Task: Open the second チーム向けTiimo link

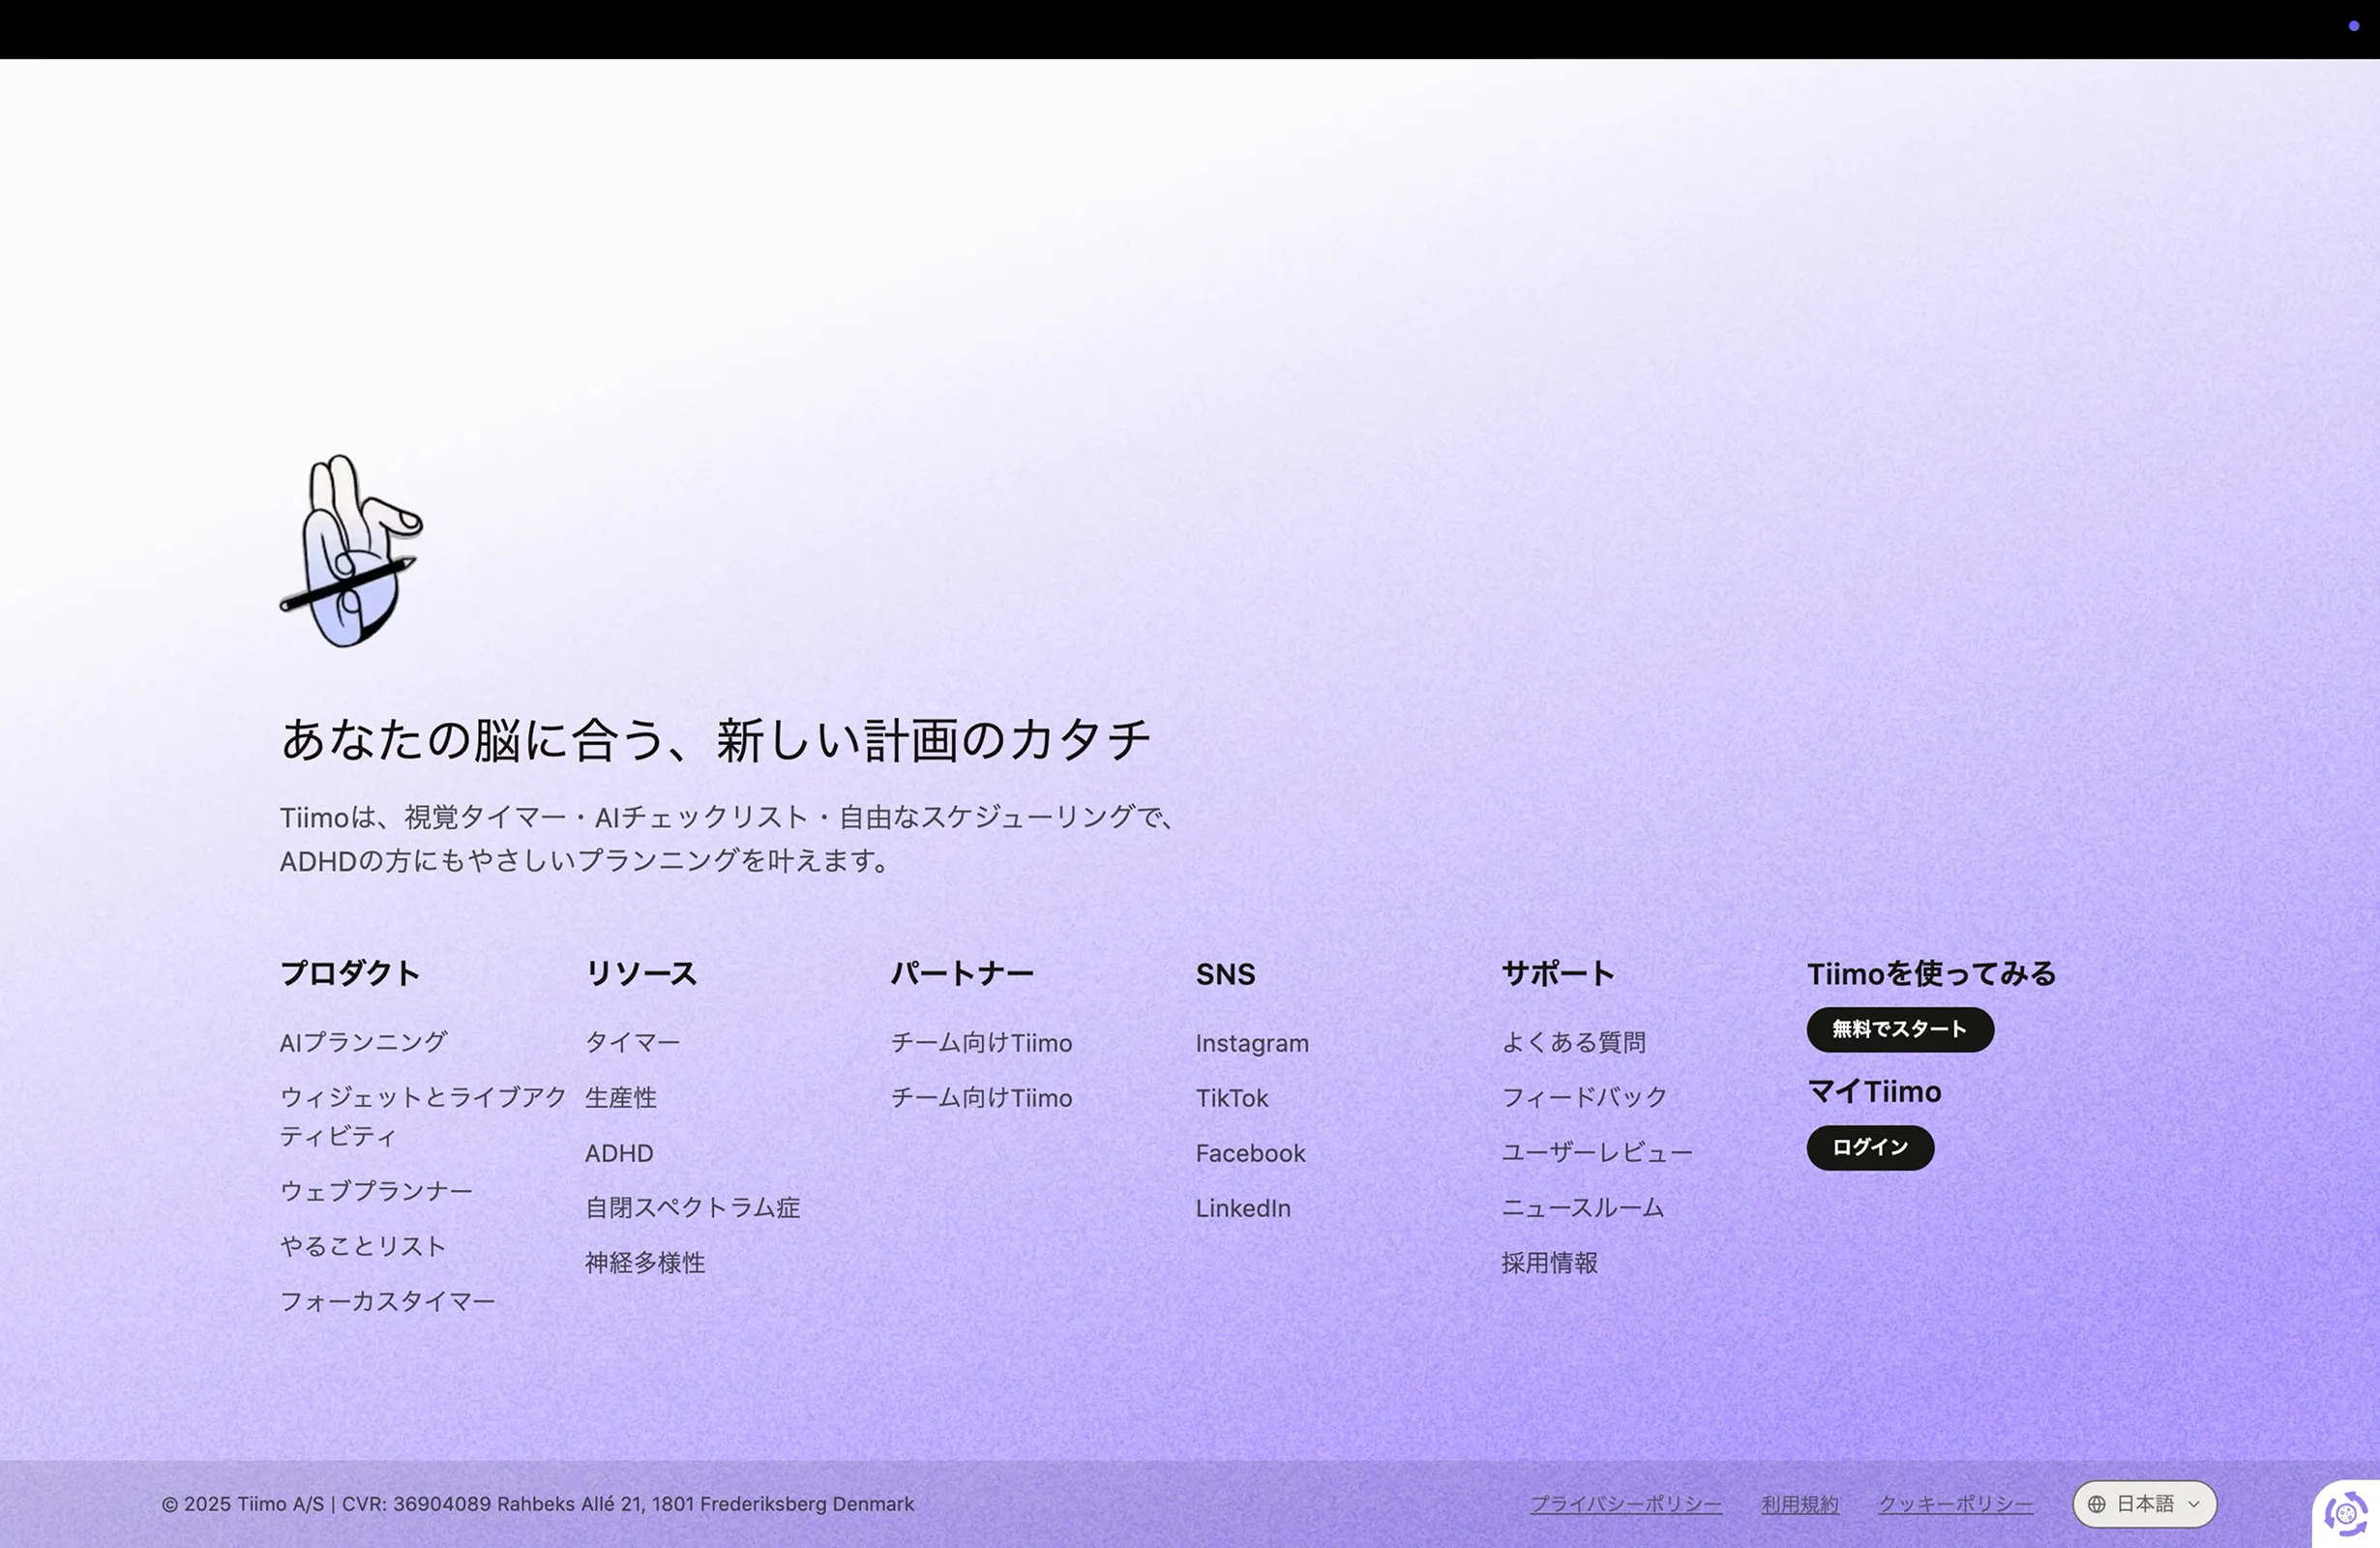Action: click(x=981, y=1098)
